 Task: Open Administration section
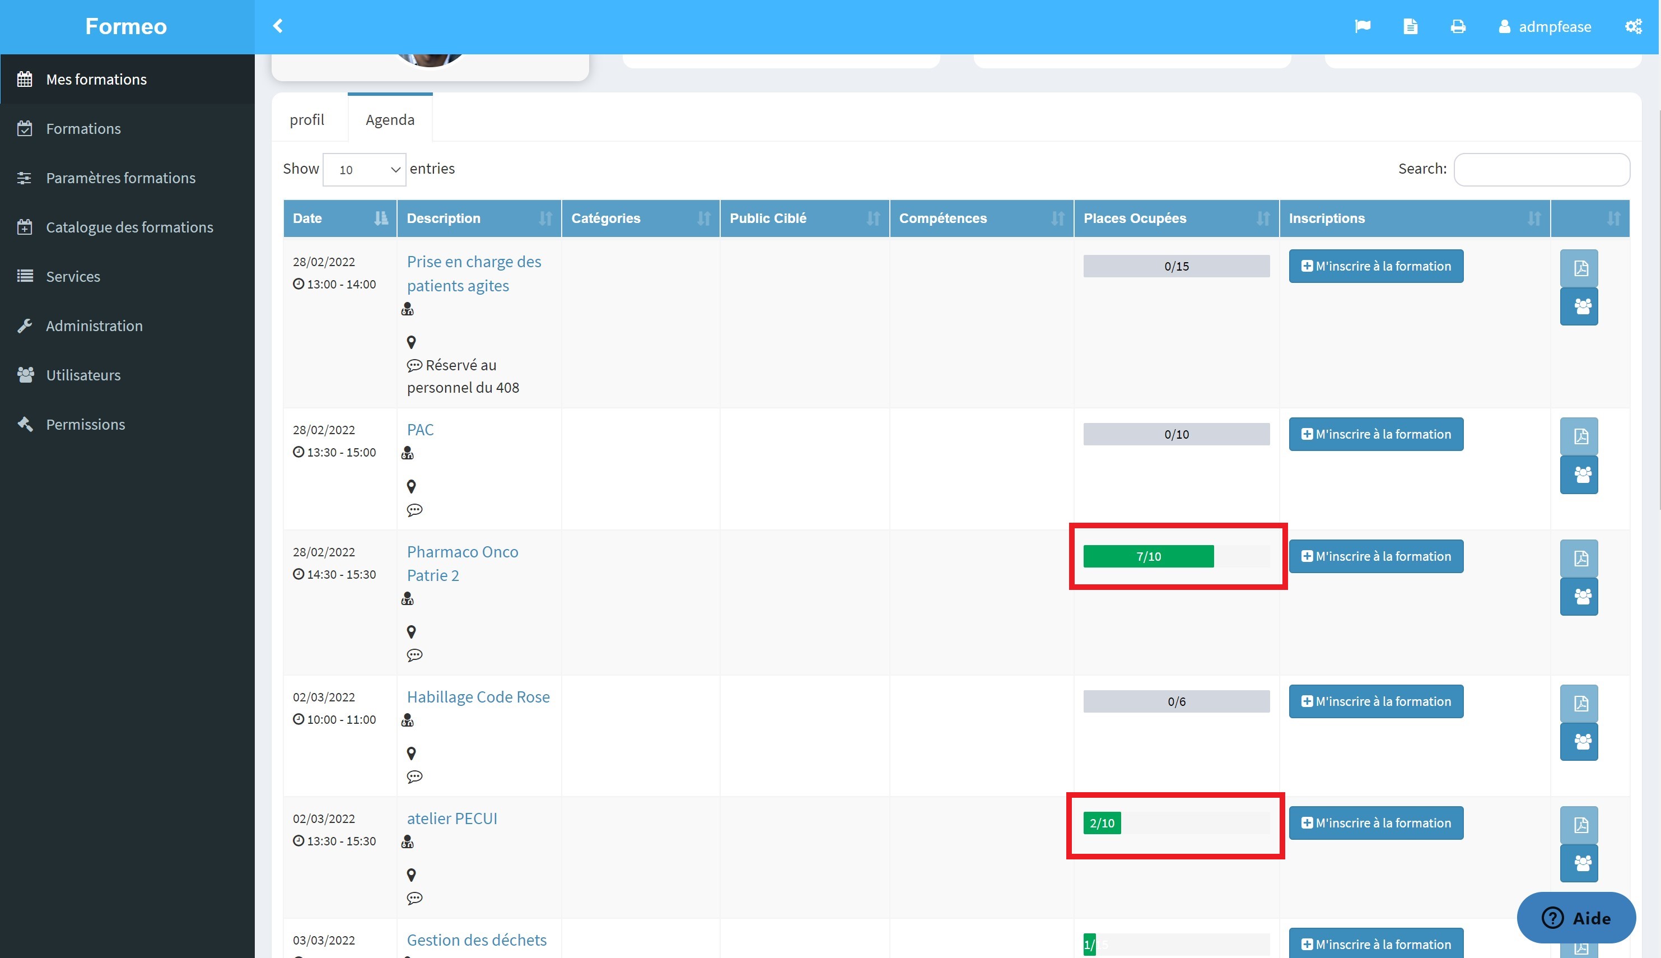coord(127,325)
